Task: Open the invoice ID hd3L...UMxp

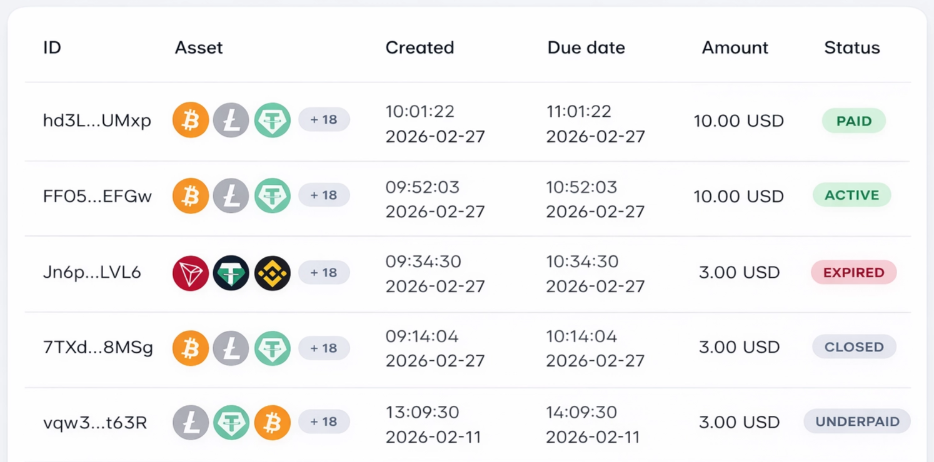Action: tap(97, 120)
